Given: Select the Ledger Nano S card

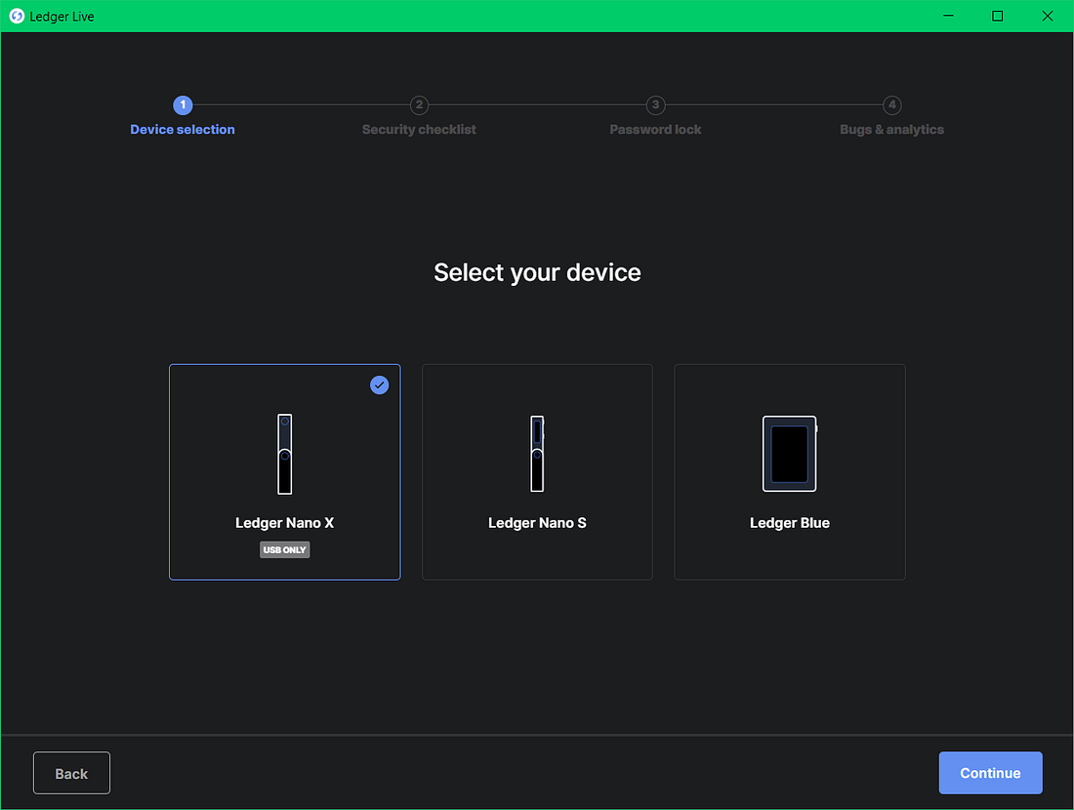Looking at the screenshot, I should click(537, 471).
